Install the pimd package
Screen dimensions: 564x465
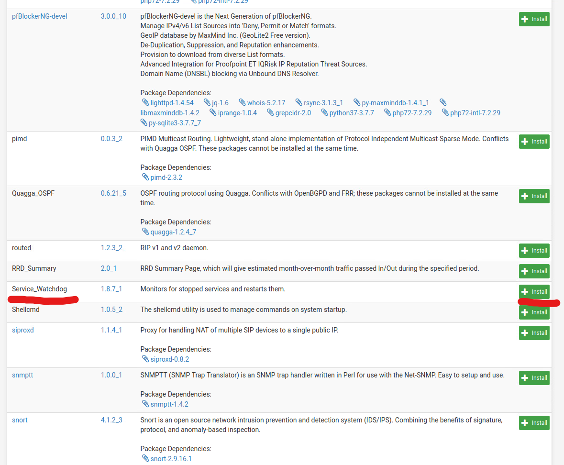534,142
